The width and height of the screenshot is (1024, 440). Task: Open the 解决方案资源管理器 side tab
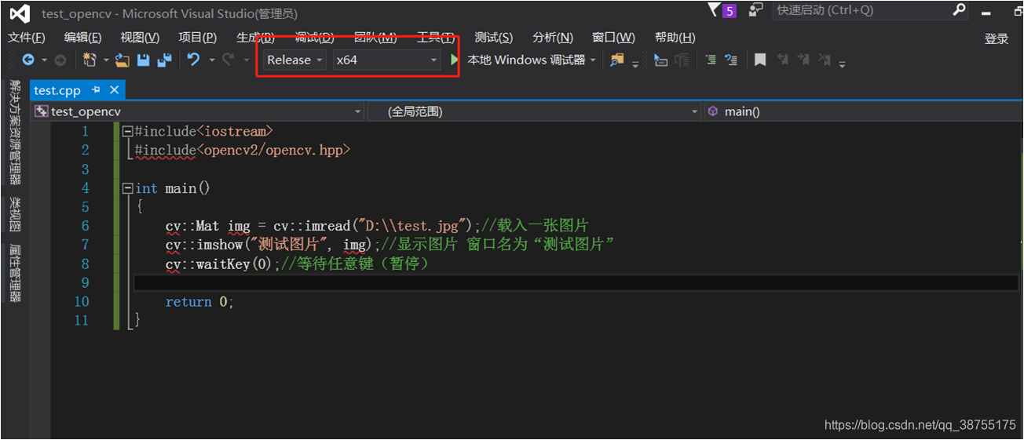[x=14, y=131]
